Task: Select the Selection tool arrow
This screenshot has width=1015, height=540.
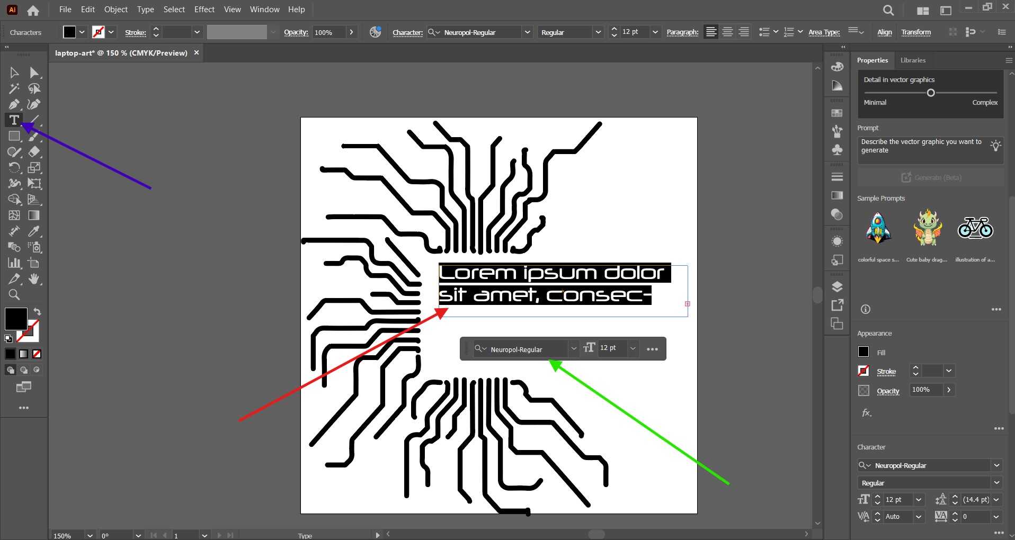Action: pyautogui.click(x=14, y=73)
